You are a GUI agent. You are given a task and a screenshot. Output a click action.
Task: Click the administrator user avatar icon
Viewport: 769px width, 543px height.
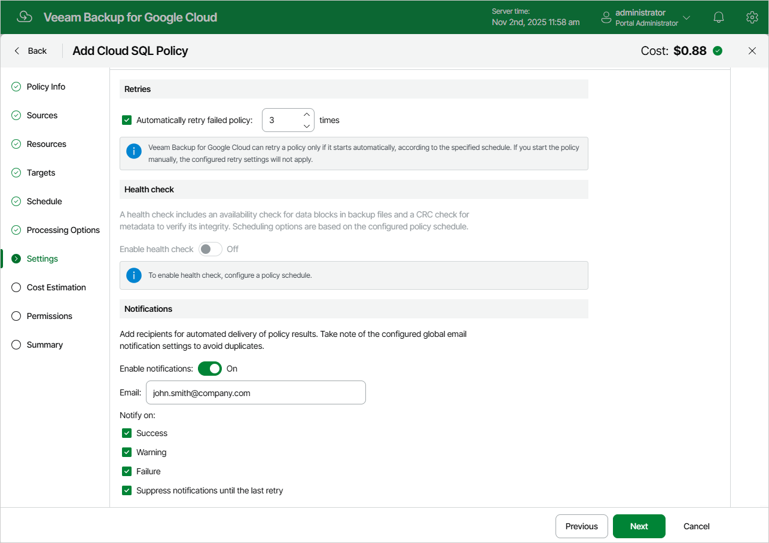click(606, 17)
